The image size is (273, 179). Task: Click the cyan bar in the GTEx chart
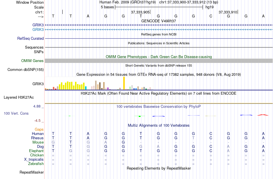(x=86, y=88)
